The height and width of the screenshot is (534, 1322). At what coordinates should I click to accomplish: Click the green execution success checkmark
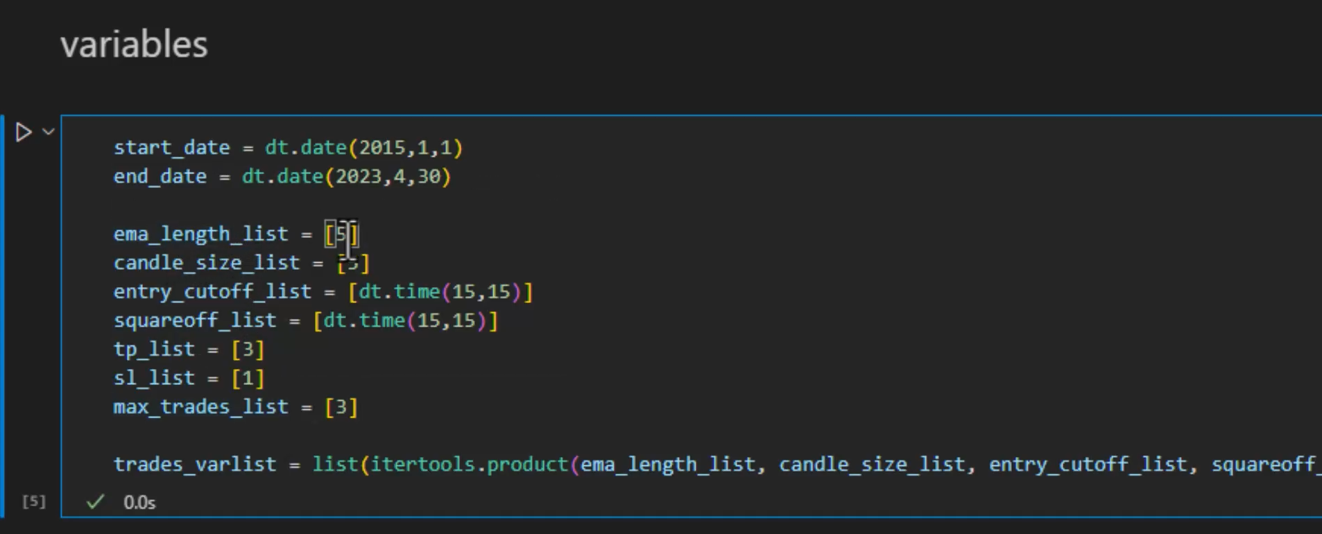click(95, 501)
